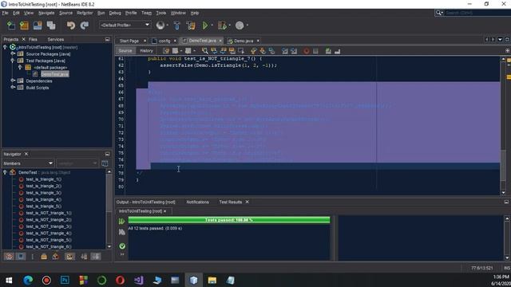Open the Default Profile configuration dropdown
The width and height of the screenshot is (511, 287).
(125, 25)
